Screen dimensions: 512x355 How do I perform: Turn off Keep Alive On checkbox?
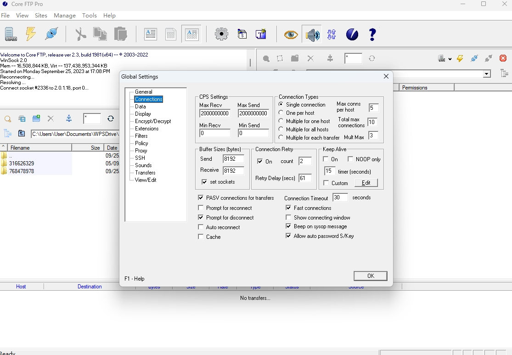coord(326,158)
